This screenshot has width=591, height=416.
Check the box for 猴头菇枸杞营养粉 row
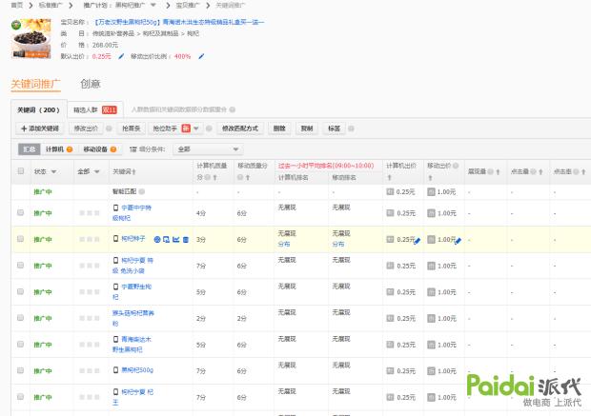pyautogui.click(x=21, y=318)
